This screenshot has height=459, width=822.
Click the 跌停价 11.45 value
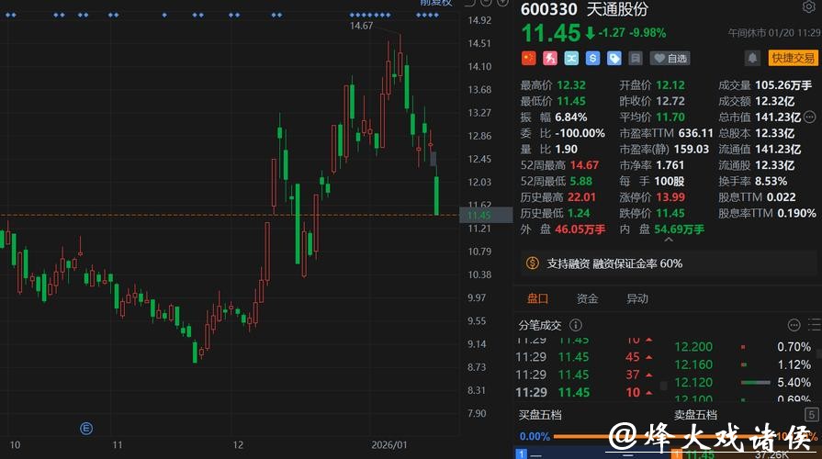coord(670,213)
